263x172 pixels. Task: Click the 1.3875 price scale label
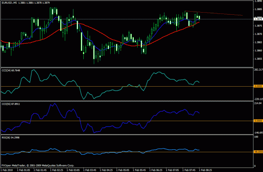pos(258,26)
